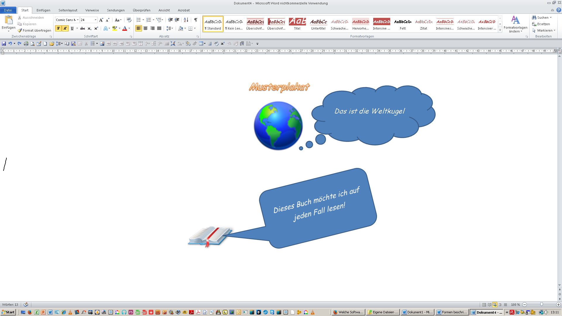Click the zoom slider in status bar
The image size is (562, 316).
point(542,305)
